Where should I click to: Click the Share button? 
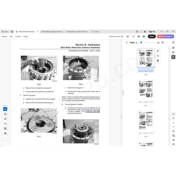tap(152, 36)
